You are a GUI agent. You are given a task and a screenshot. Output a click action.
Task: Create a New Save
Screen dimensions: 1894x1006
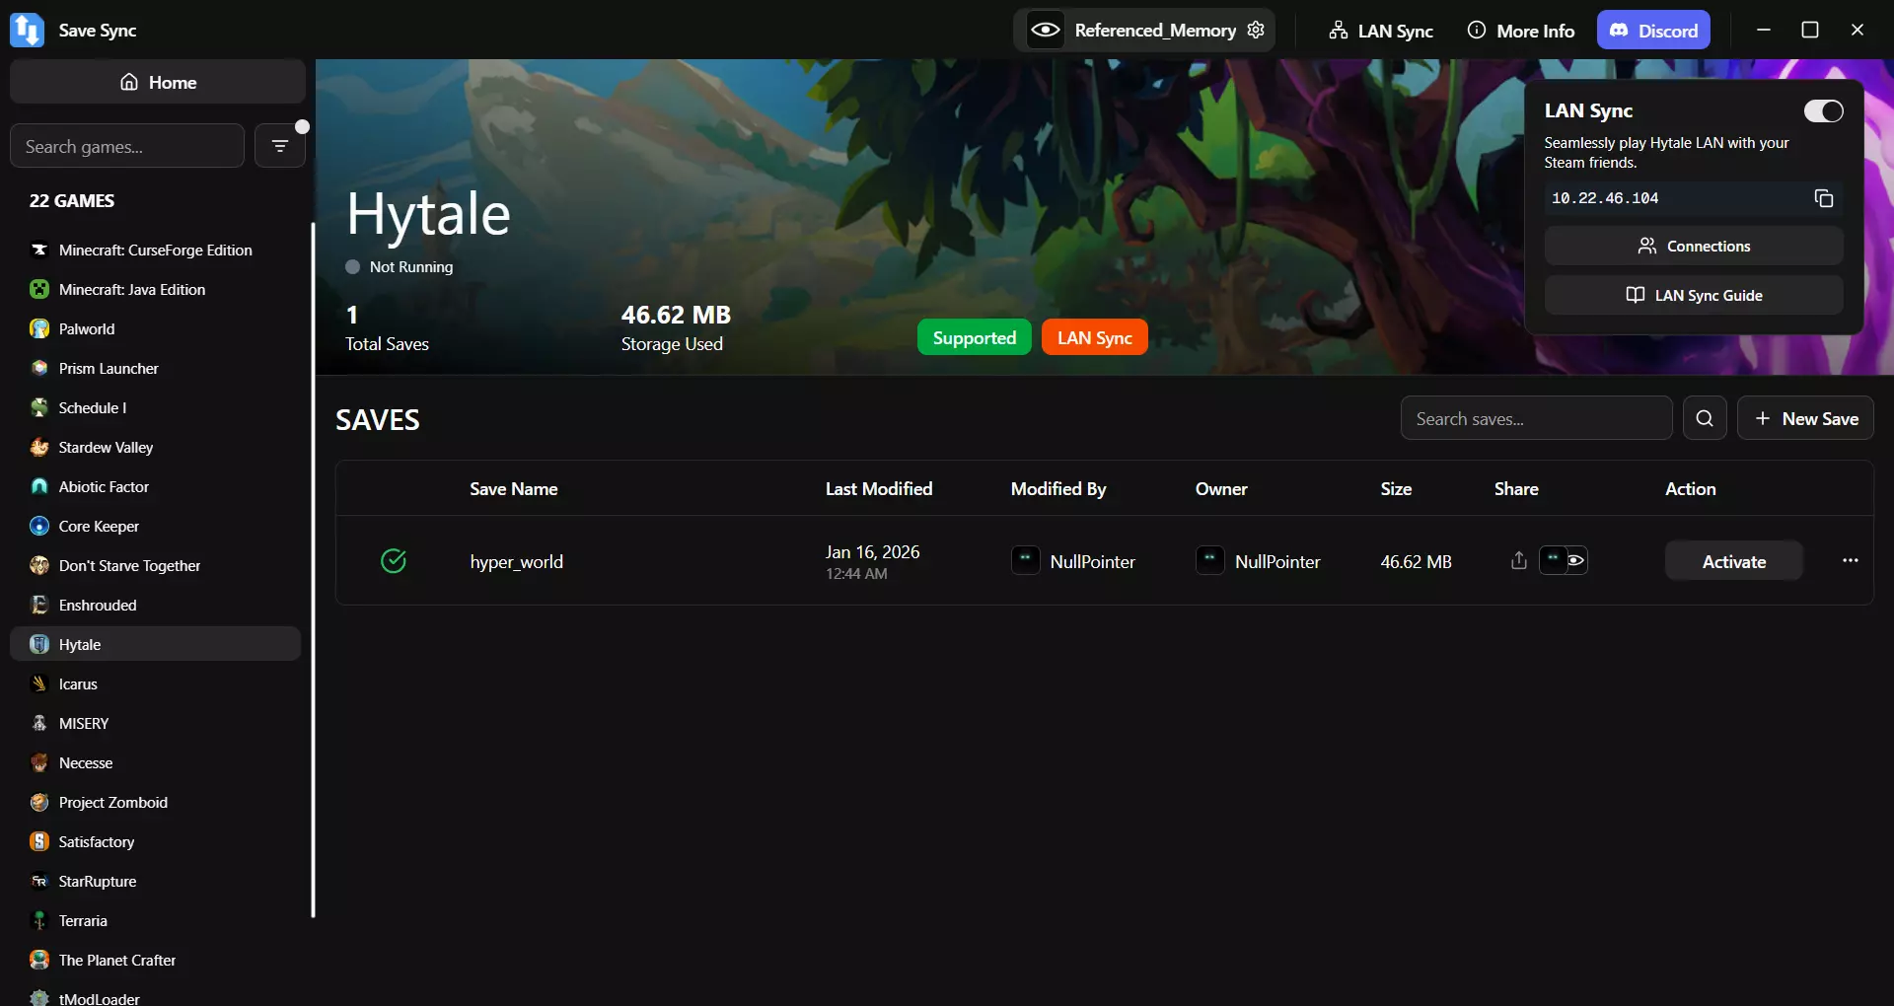point(1805,418)
